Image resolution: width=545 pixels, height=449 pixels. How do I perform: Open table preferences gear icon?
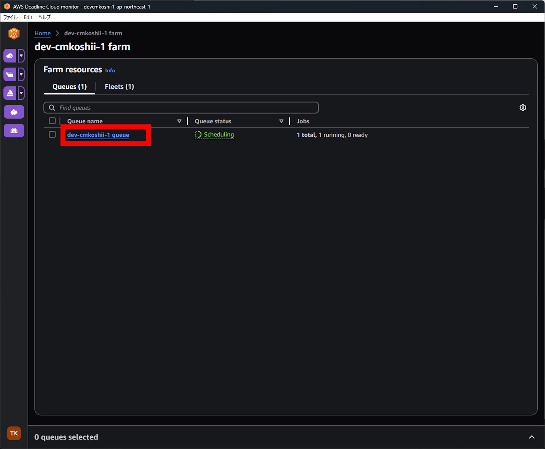(x=523, y=108)
